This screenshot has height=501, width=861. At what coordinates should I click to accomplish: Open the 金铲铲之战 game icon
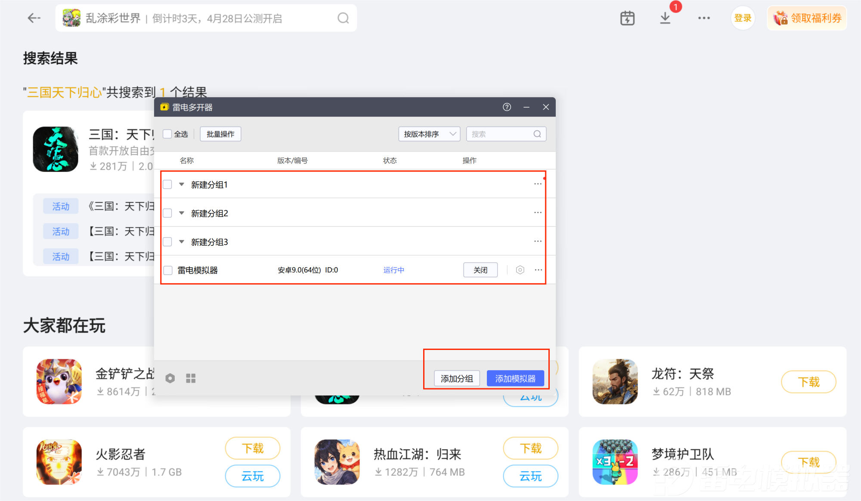pyautogui.click(x=59, y=381)
